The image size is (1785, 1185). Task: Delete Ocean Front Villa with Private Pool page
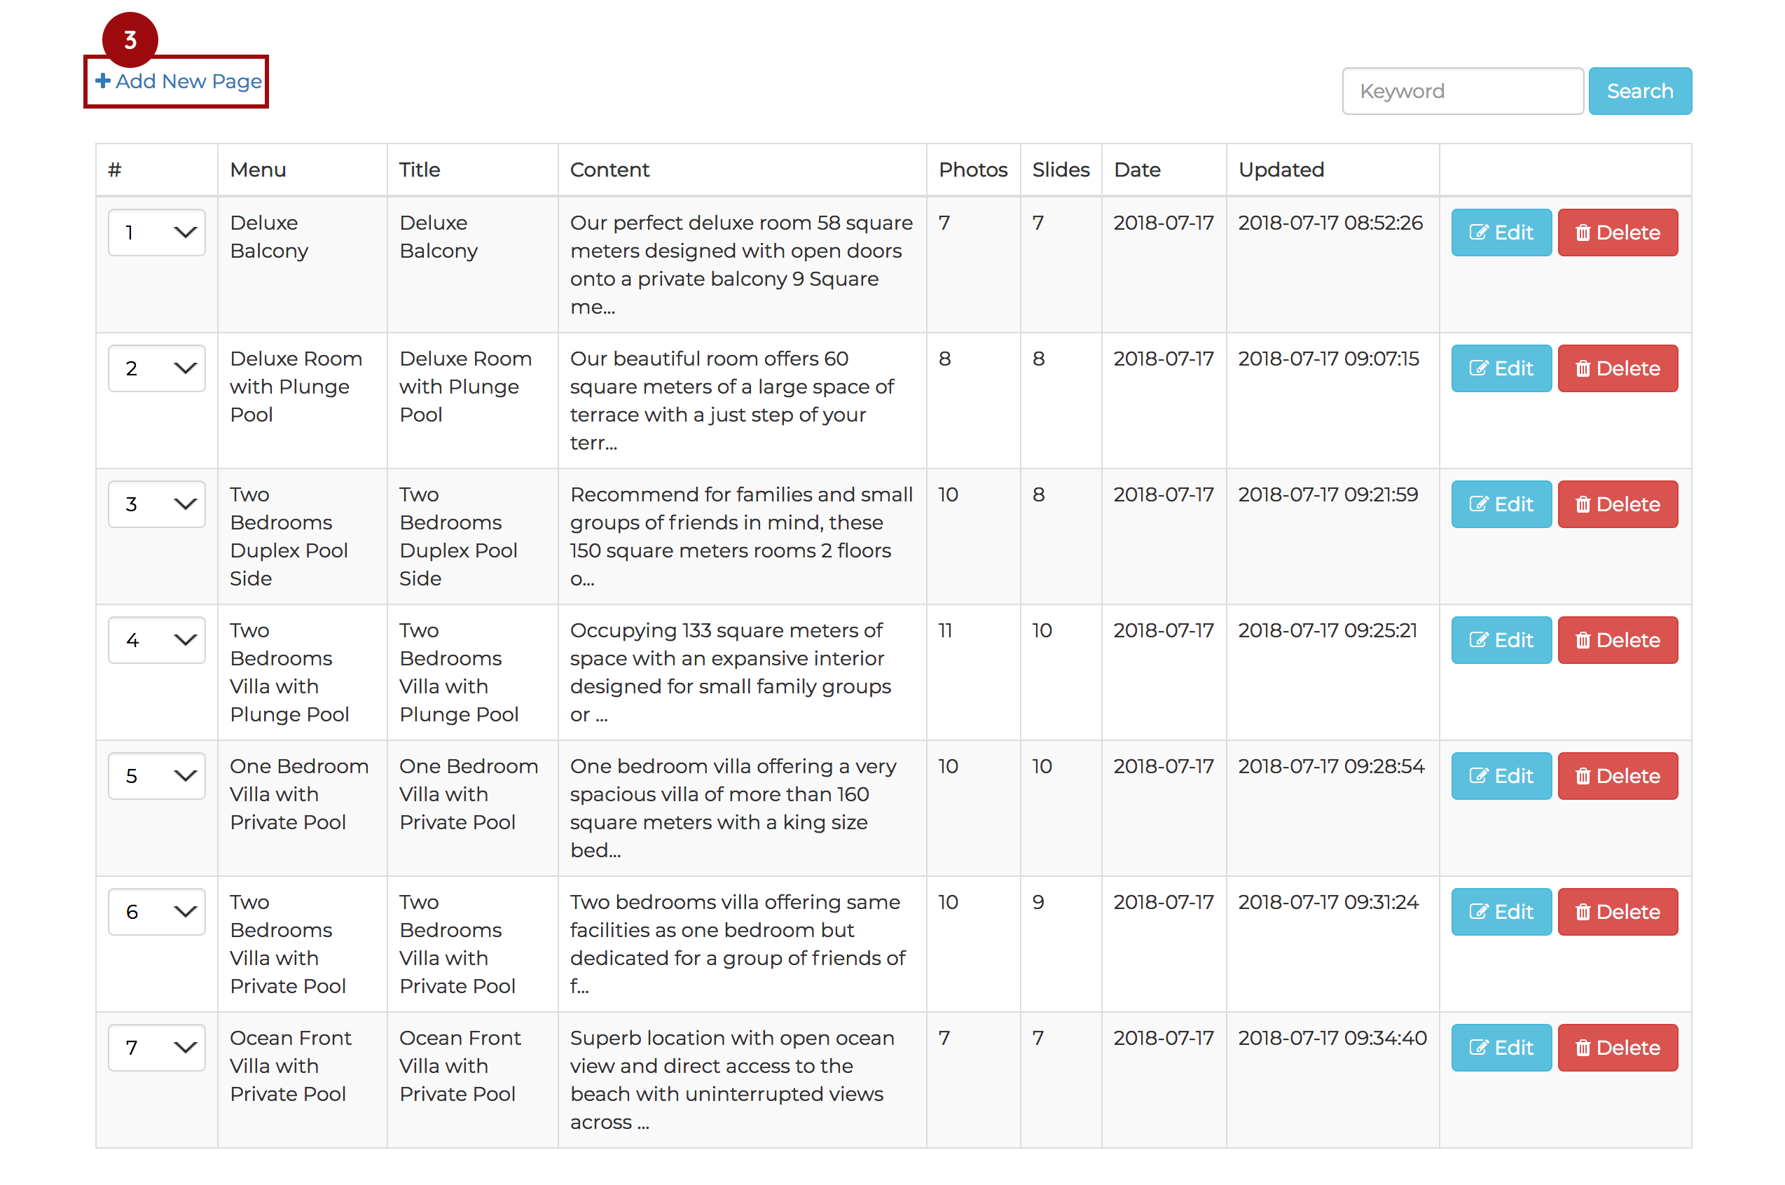(x=1618, y=1048)
